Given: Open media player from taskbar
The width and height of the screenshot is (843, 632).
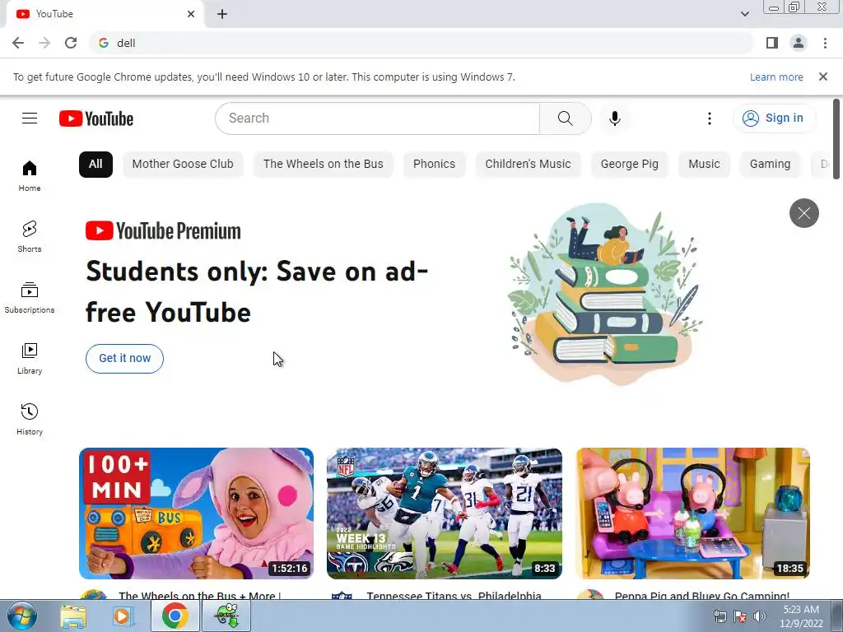Looking at the screenshot, I should click(123, 616).
